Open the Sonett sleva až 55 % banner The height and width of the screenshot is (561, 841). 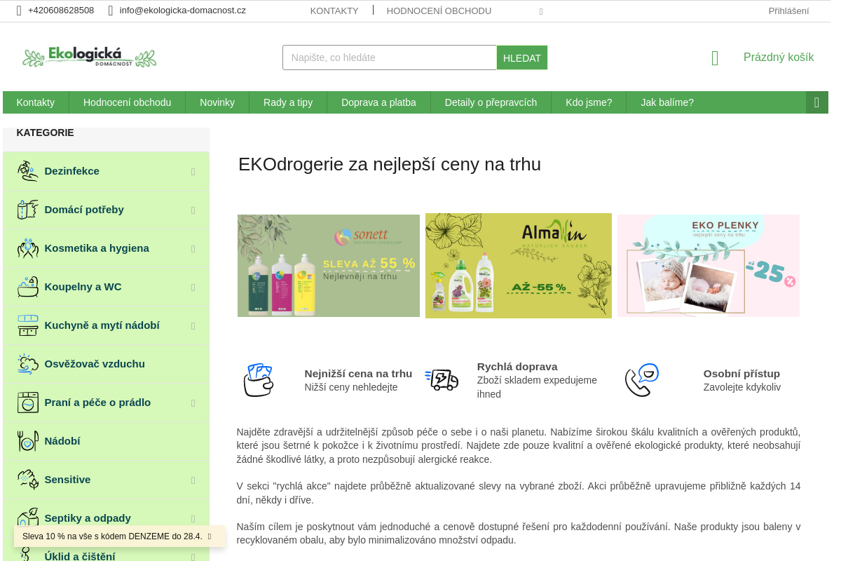(x=329, y=266)
